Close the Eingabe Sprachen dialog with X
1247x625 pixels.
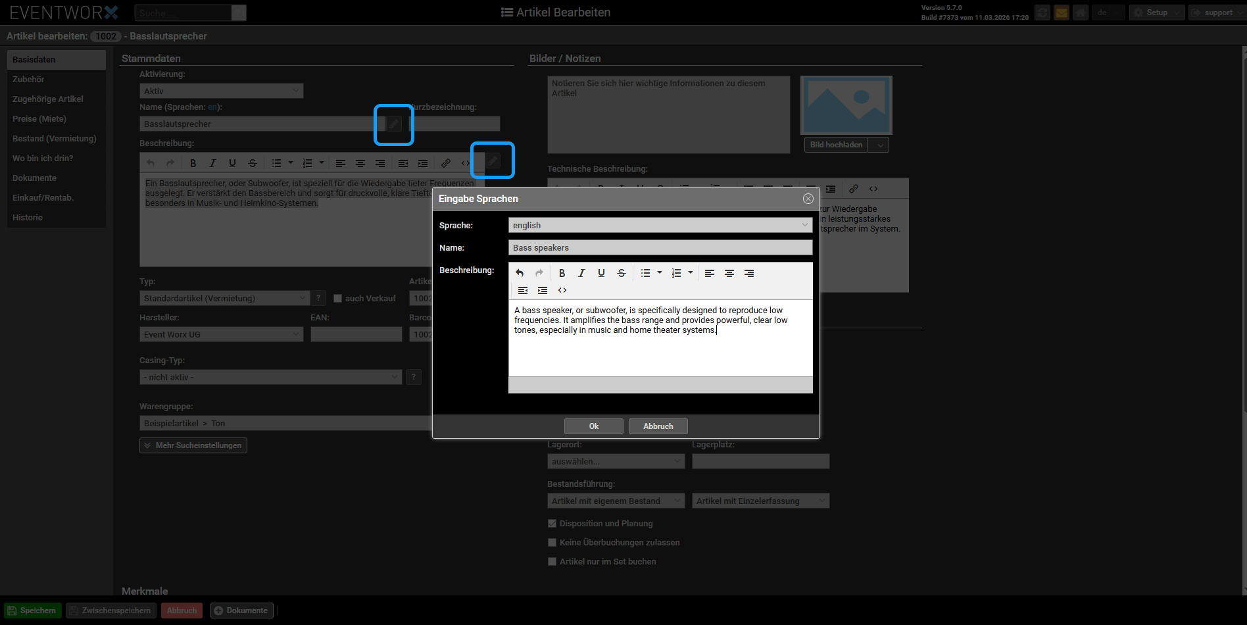808,199
